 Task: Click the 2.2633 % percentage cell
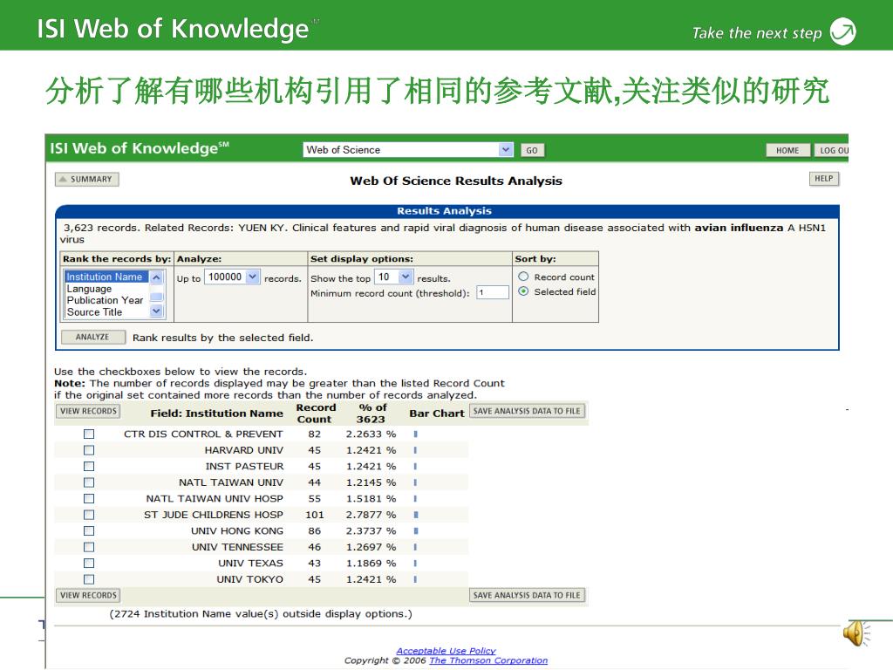[x=371, y=434]
